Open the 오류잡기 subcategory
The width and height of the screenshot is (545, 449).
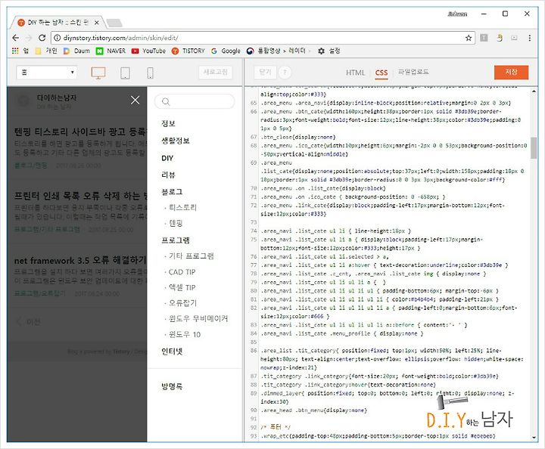click(182, 303)
